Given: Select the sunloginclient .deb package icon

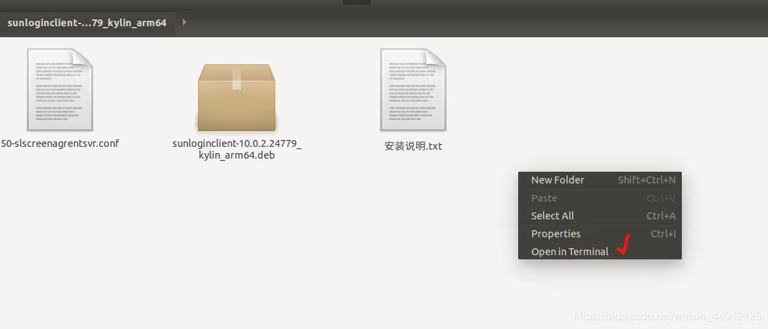Looking at the screenshot, I should (237, 97).
